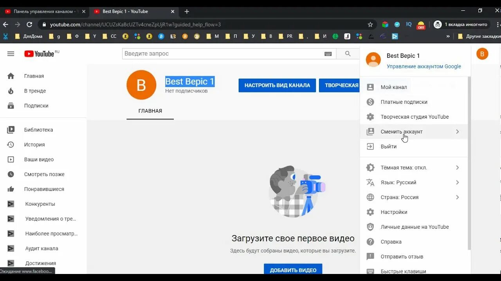Click the Библиотека library icon

(x=11, y=130)
